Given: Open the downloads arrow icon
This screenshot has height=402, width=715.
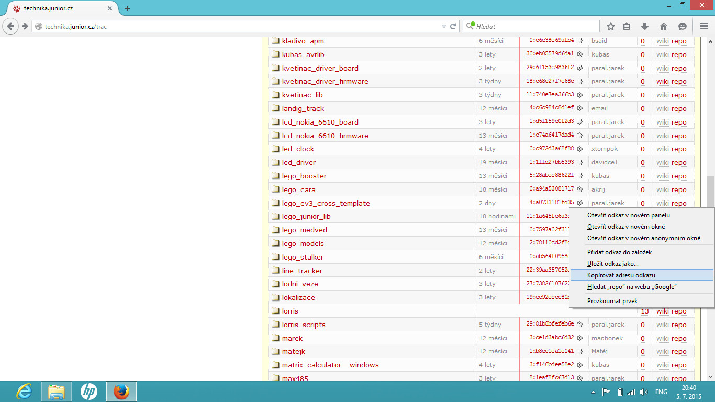Looking at the screenshot, I should coord(645,26).
